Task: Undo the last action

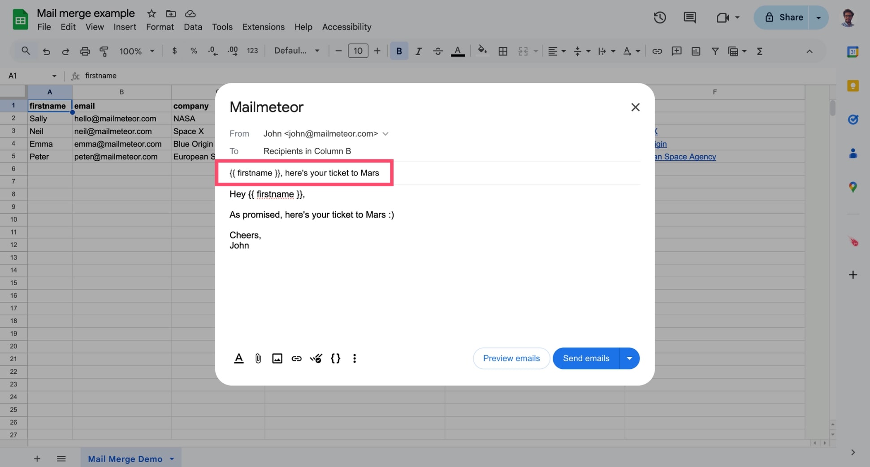Action: (x=46, y=51)
